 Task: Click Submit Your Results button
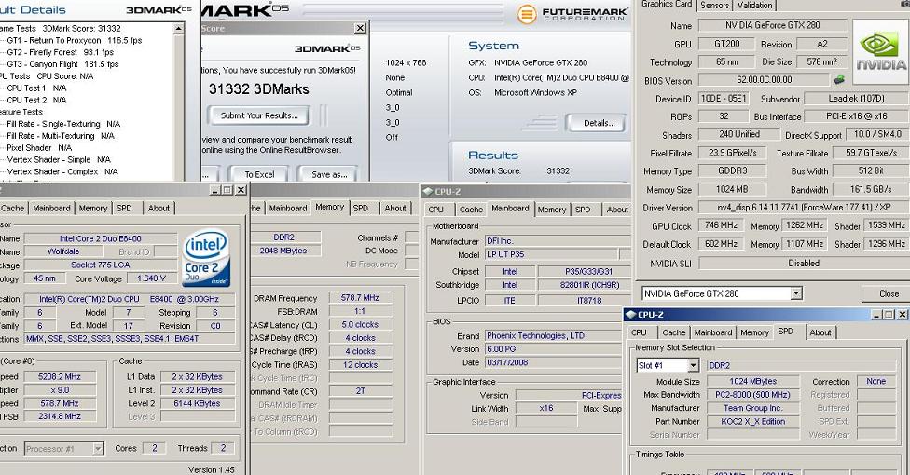point(259,115)
